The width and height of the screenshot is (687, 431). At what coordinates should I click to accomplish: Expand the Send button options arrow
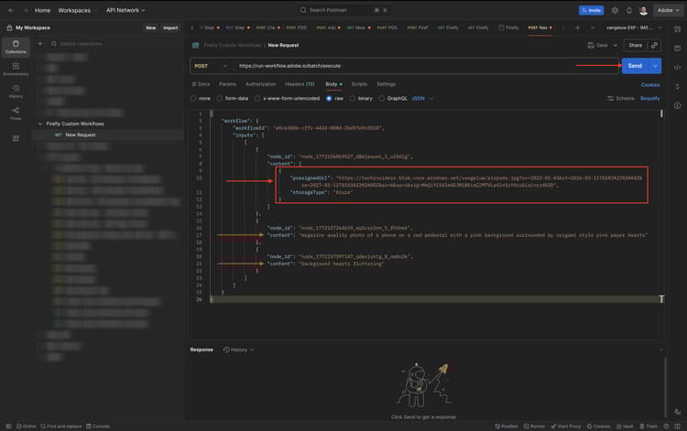(656, 66)
